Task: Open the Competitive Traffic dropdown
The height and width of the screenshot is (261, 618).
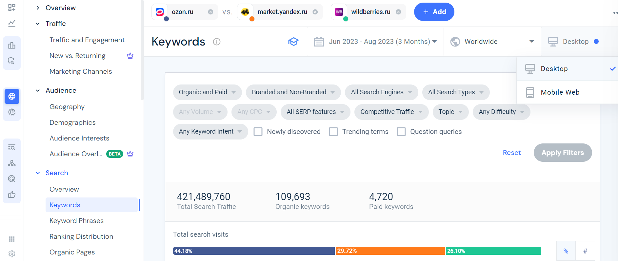Action: [x=391, y=112]
